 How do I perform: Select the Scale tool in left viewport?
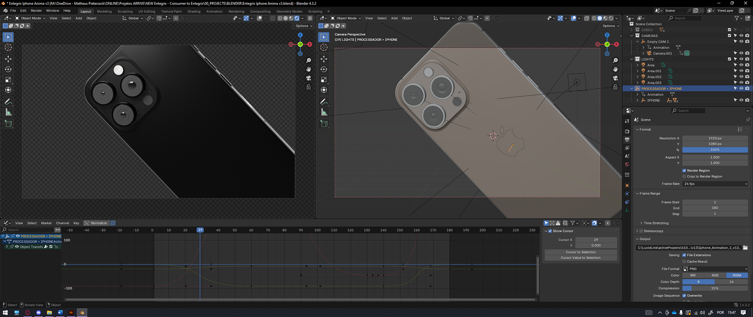pyautogui.click(x=8, y=80)
